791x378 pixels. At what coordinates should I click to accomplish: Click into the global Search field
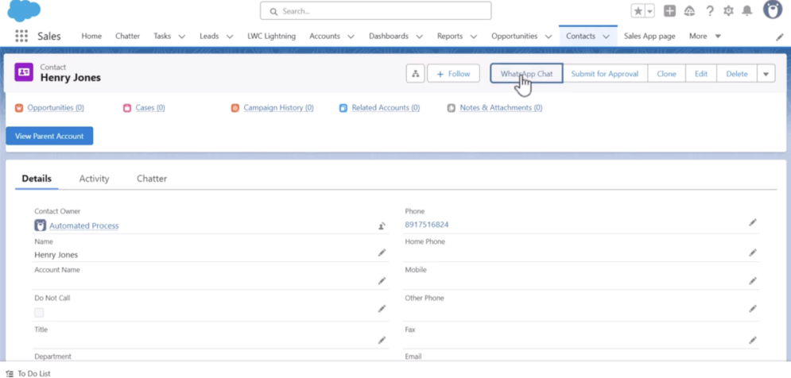click(375, 11)
